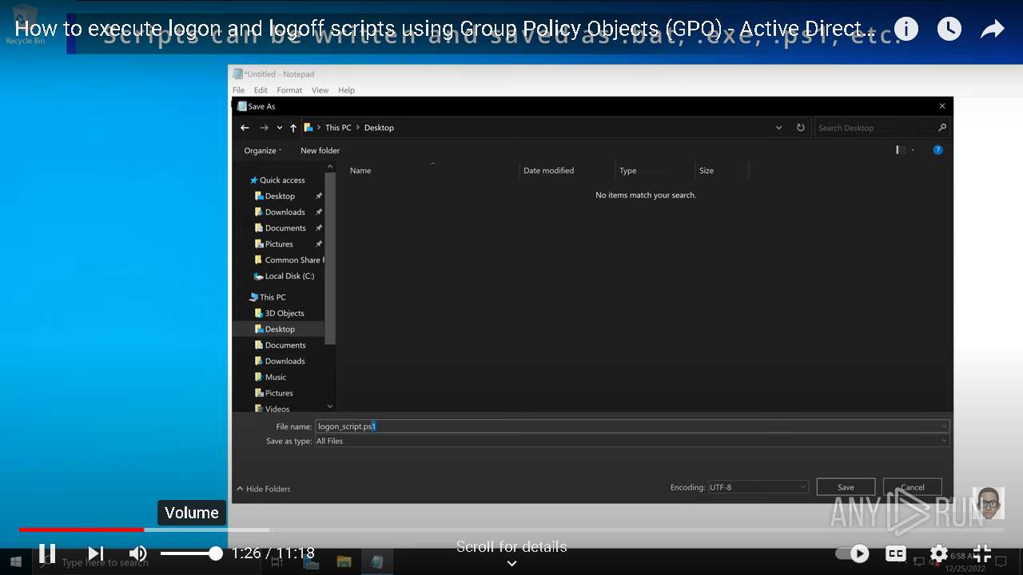The width and height of the screenshot is (1023, 575).
Task: Click the Search Desktop field
Action: [882, 128]
